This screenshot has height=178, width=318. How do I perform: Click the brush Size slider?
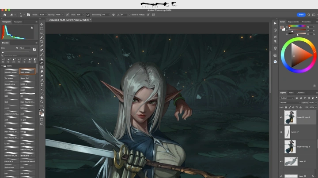[x=15, y=52]
